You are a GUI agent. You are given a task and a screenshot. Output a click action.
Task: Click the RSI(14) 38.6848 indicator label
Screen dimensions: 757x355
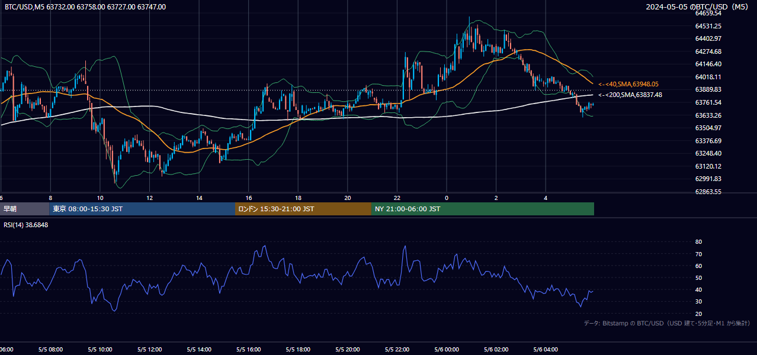click(26, 225)
